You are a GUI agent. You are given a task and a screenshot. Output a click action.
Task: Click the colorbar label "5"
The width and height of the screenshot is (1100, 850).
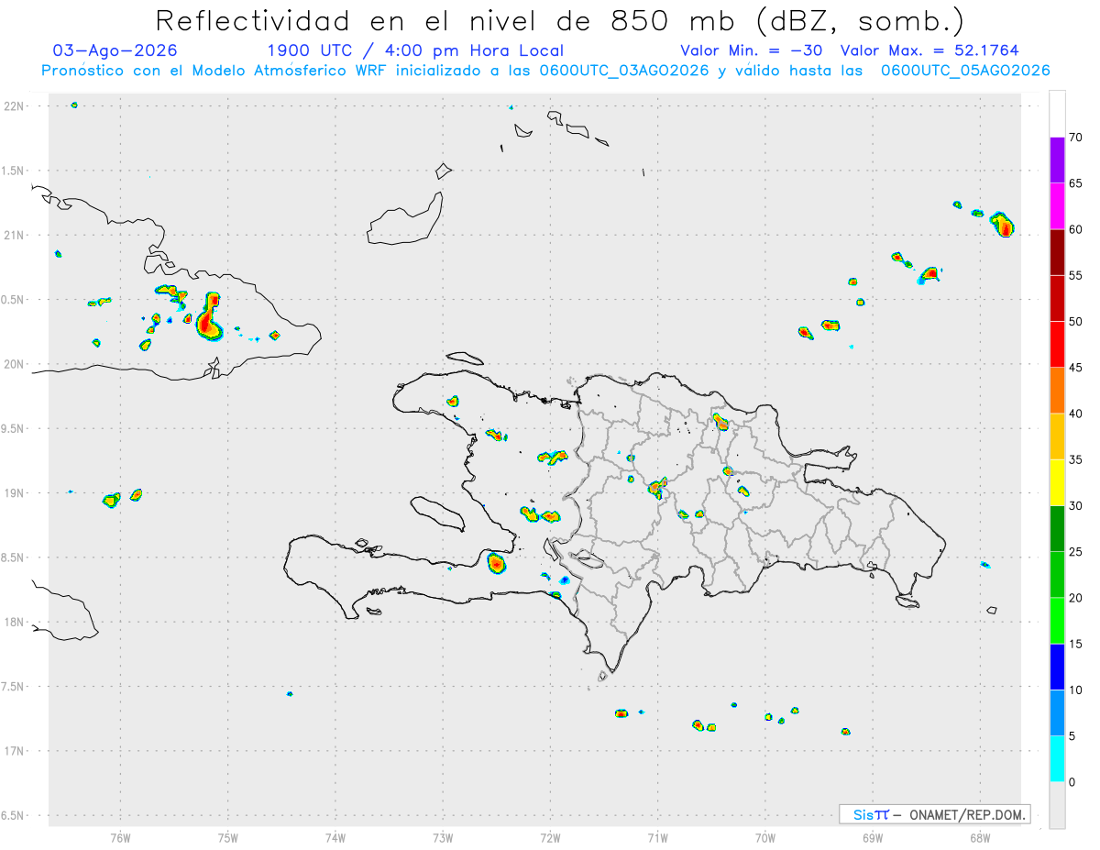click(1072, 736)
